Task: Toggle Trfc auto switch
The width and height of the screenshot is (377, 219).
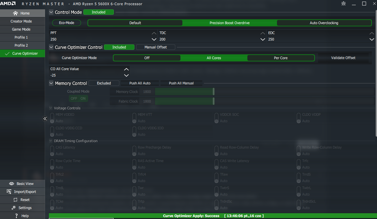Action: pos(299,164)
